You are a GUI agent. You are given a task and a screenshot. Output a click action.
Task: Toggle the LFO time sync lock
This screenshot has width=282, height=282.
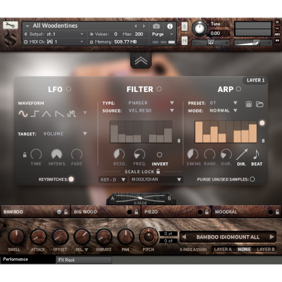tap(25, 155)
